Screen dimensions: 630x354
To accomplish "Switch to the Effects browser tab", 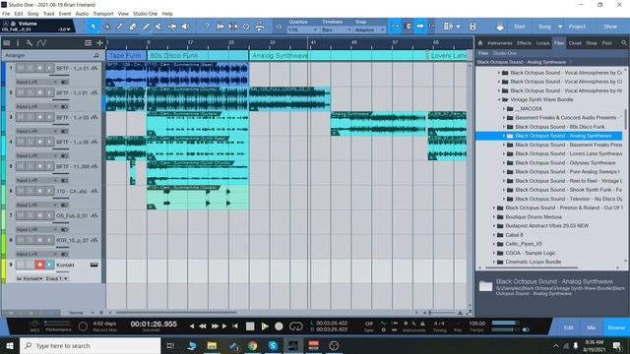I will (x=524, y=43).
